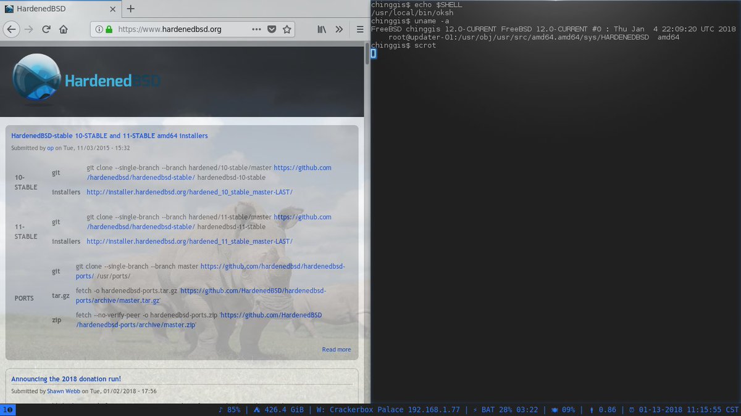Click workspace 1 indicator in status bar
Viewport: 741px width, 416px height.
7,410
